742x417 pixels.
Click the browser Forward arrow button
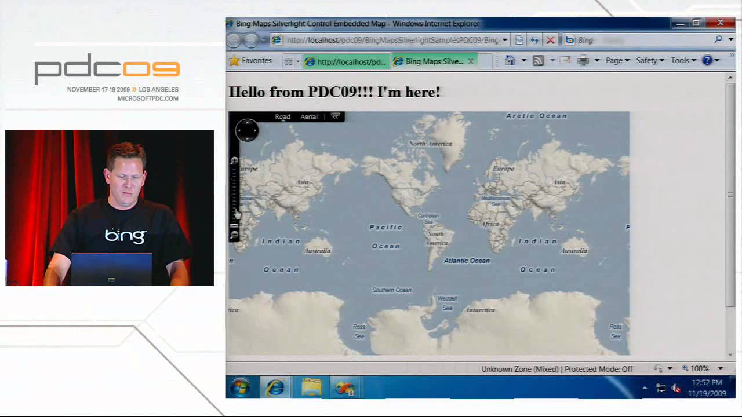pos(250,40)
